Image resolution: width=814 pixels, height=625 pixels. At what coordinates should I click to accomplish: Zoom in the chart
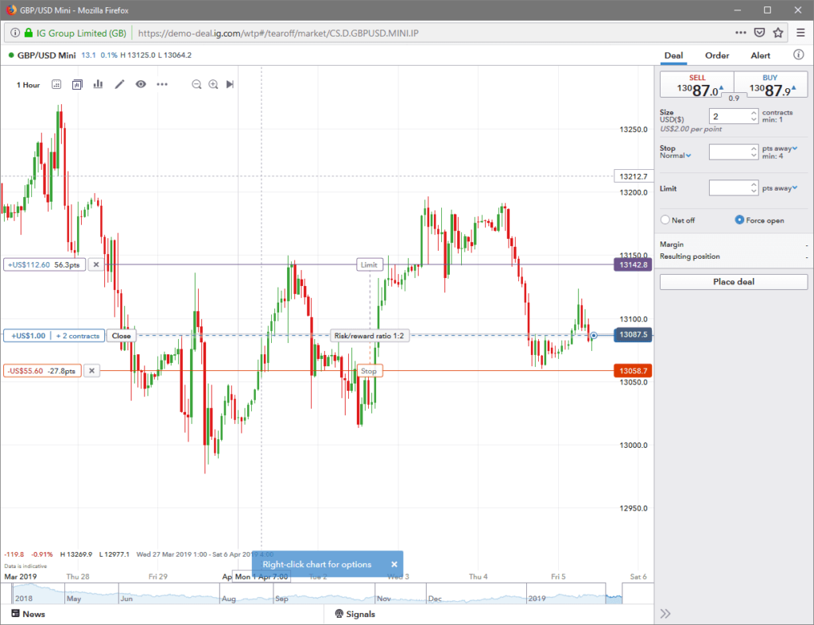[213, 84]
